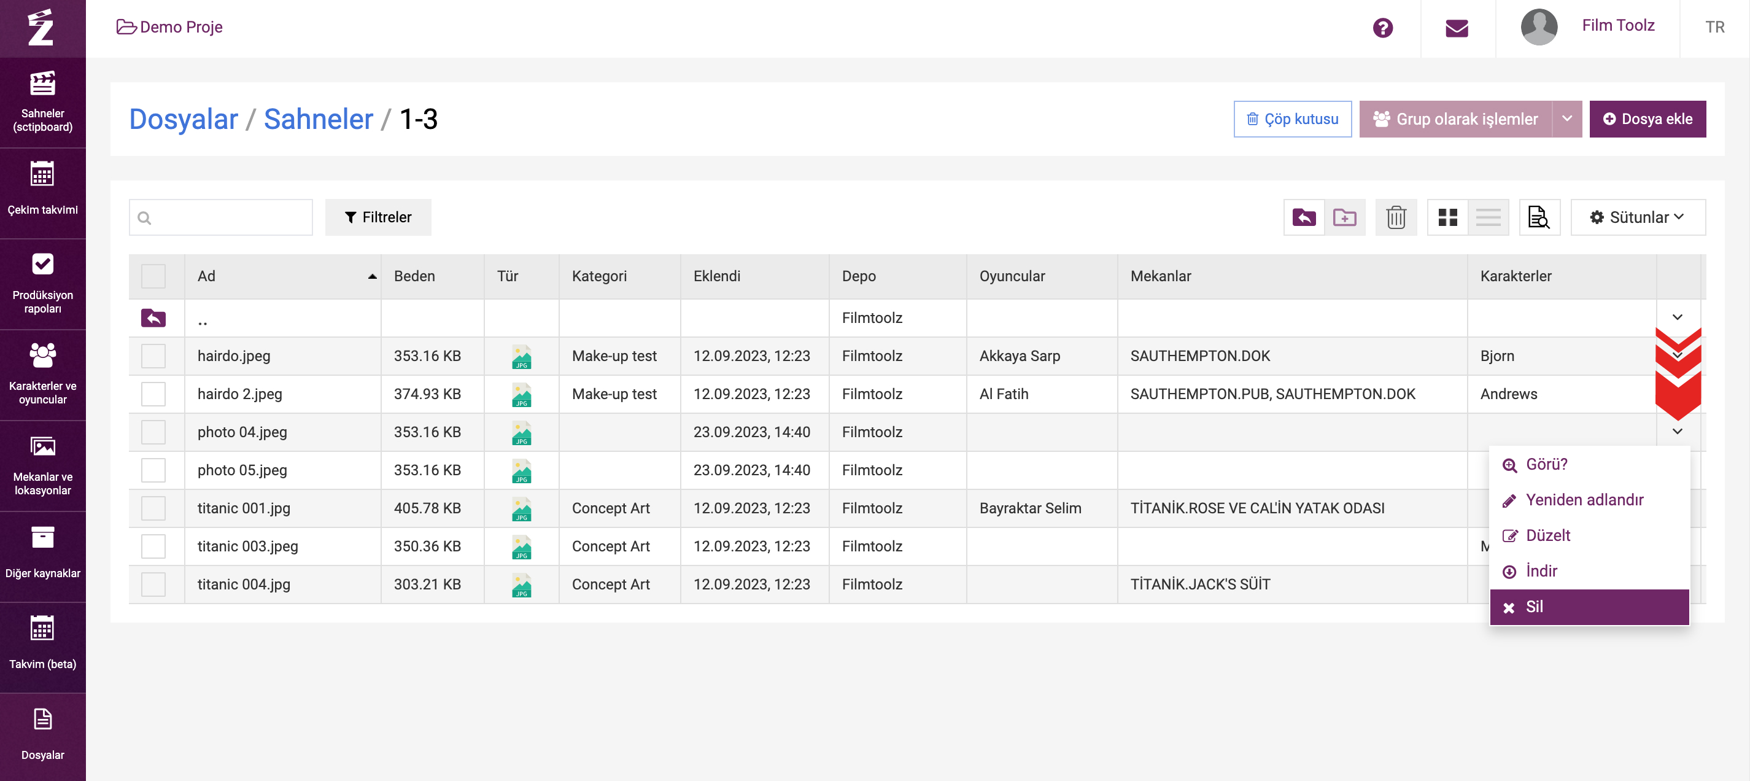Click the photo 05.jpeg file name

coord(242,470)
